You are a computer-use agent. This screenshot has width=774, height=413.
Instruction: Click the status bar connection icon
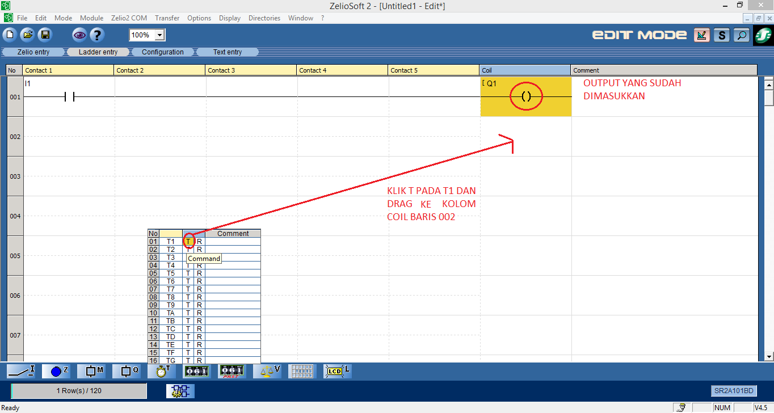point(683,407)
